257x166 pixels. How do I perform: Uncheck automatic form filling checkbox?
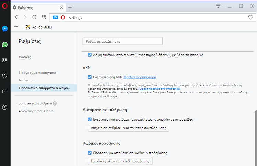(x=90, y=120)
